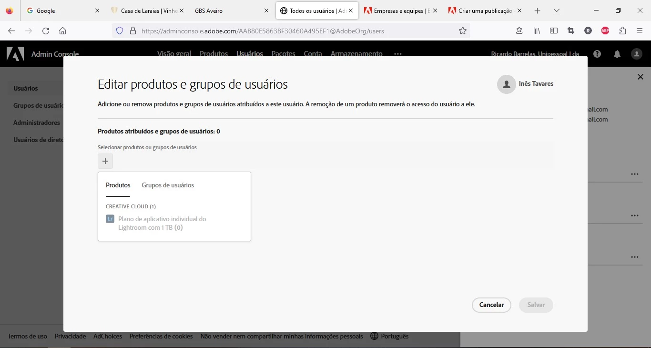The image size is (651, 348).
Task: Click the Save to Pocket icon
Action: (519, 31)
